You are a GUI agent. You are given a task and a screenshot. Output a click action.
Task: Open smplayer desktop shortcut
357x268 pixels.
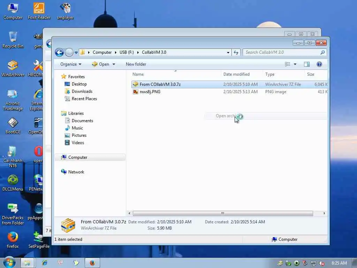coord(65,12)
